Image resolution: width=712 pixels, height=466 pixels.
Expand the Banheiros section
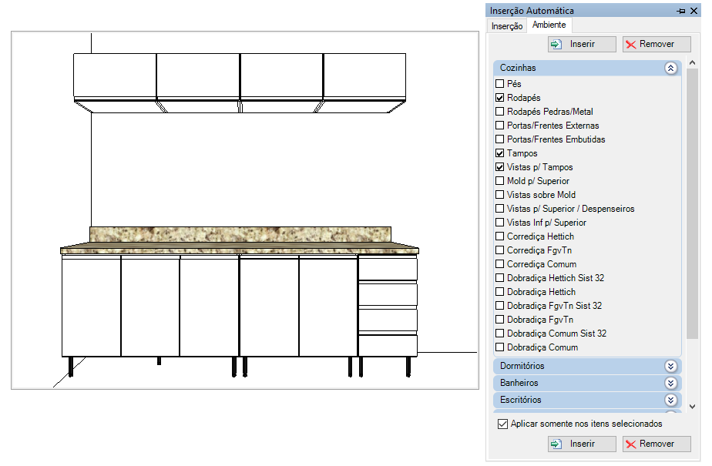tap(670, 383)
